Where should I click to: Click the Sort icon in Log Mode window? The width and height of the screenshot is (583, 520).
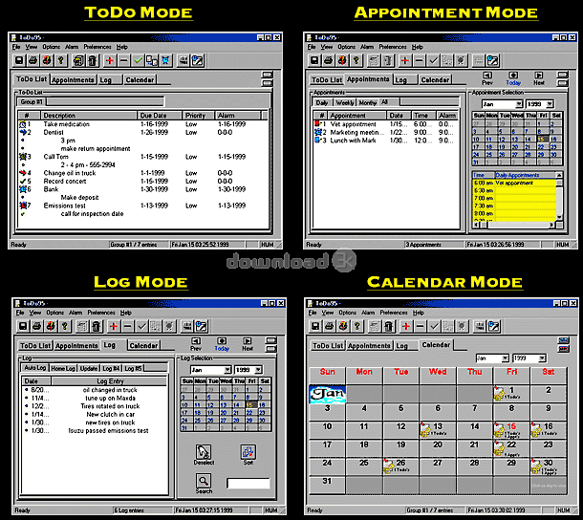click(248, 452)
